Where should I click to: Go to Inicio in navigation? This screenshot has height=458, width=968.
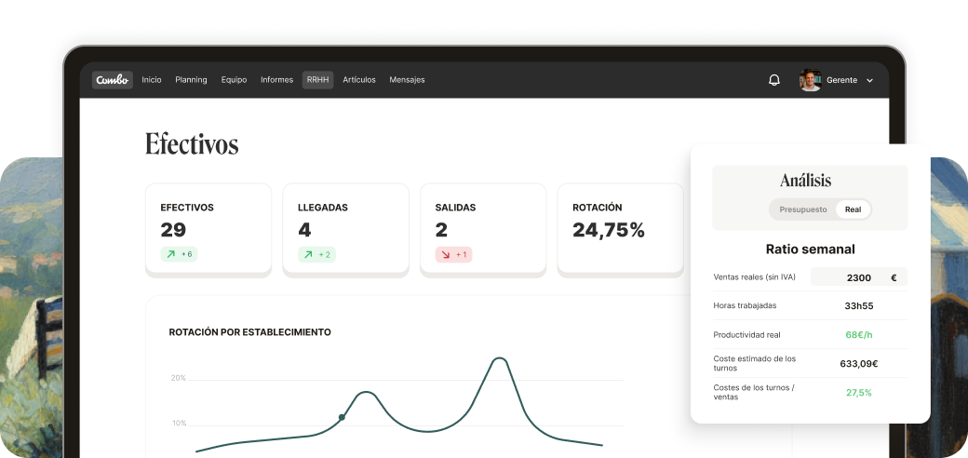point(151,80)
